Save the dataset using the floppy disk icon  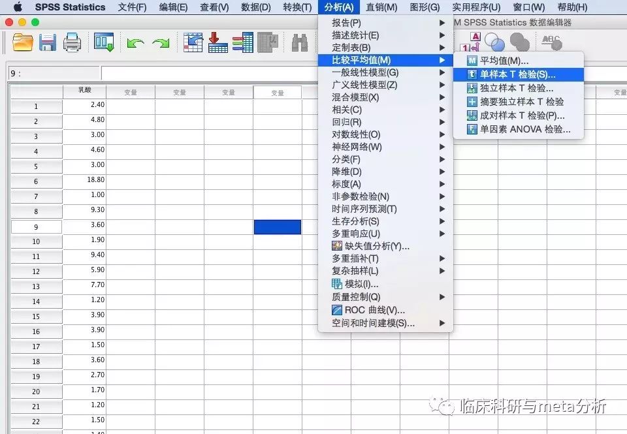coord(48,42)
